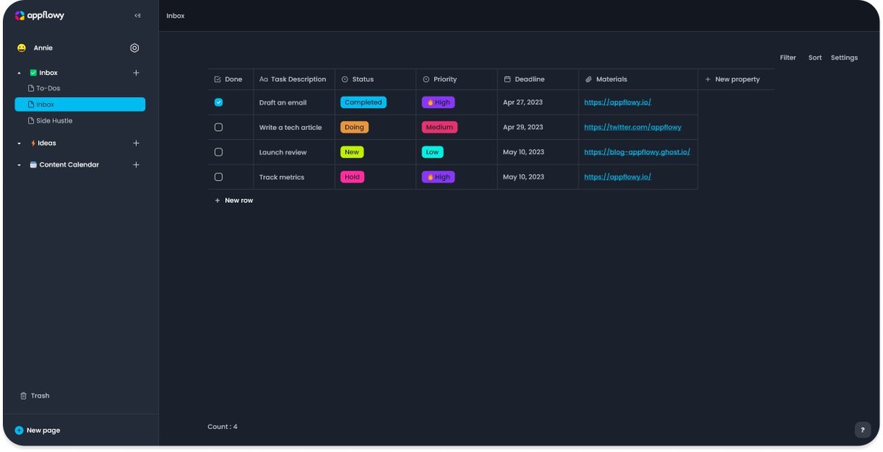Screen dimensions: 883x452
Task: Expand the Content Calendar section arrow
Action: 19,165
